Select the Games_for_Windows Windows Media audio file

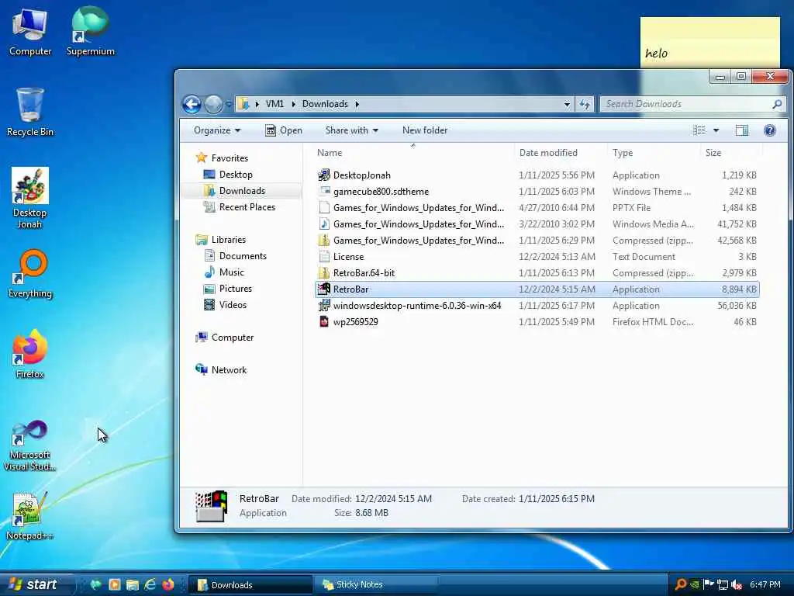pos(418,224)
